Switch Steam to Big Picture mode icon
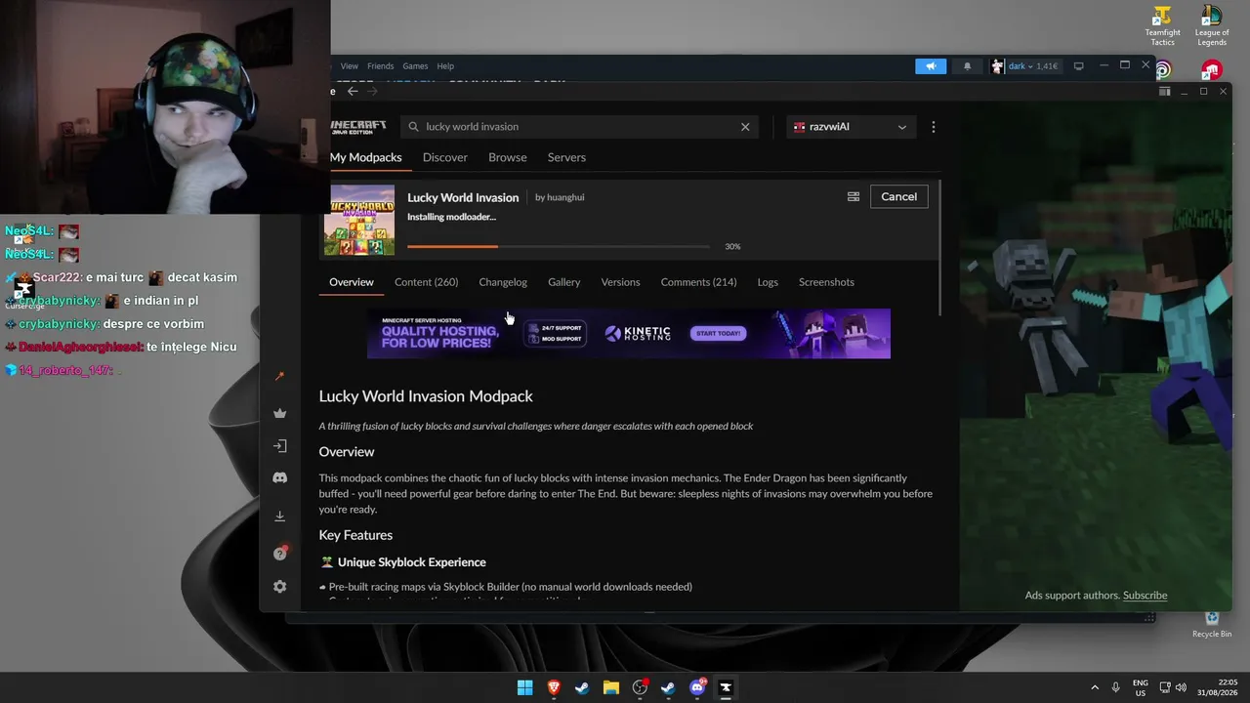Image resolution: width=1250 pixels, height=703 pixels. pyautogui.click(x=1078, y=66)
